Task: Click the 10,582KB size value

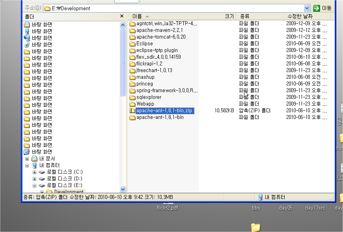Action: pyautogui.click(x=224, y=111)
